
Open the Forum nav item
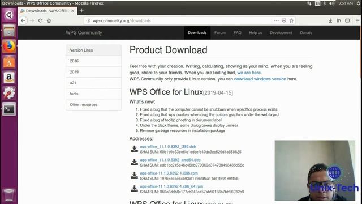coord(220,33)
